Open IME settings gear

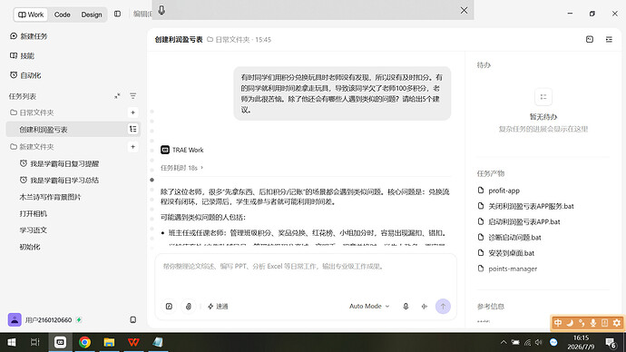tap(617, 322)
